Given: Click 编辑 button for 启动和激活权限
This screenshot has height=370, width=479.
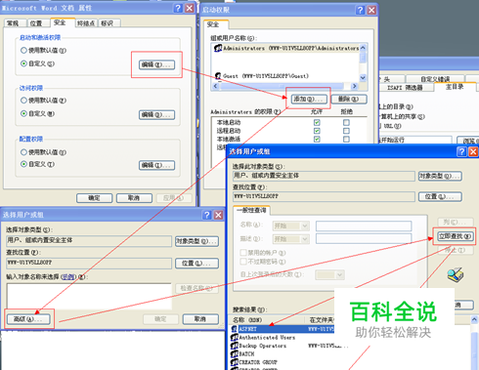Looking at the screenshot, I should (x=156, y=64).
